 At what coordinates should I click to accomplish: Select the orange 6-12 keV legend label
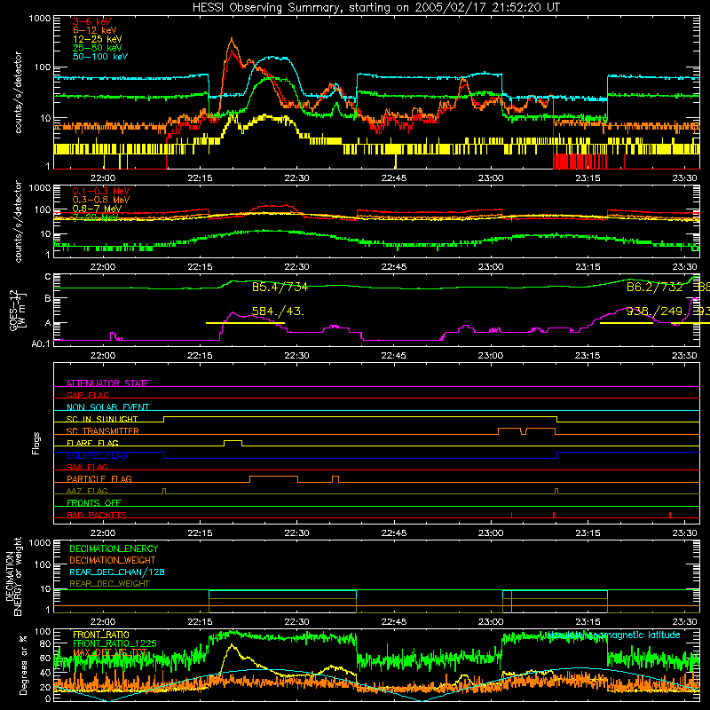click(95, 30)
